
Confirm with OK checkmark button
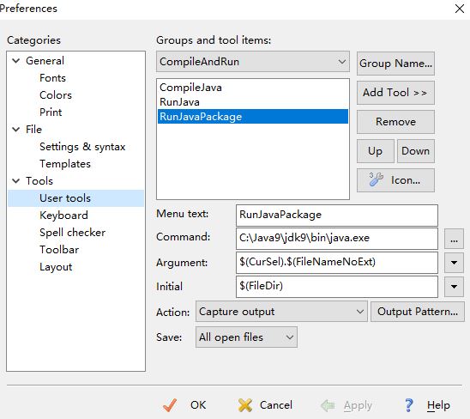184,405
